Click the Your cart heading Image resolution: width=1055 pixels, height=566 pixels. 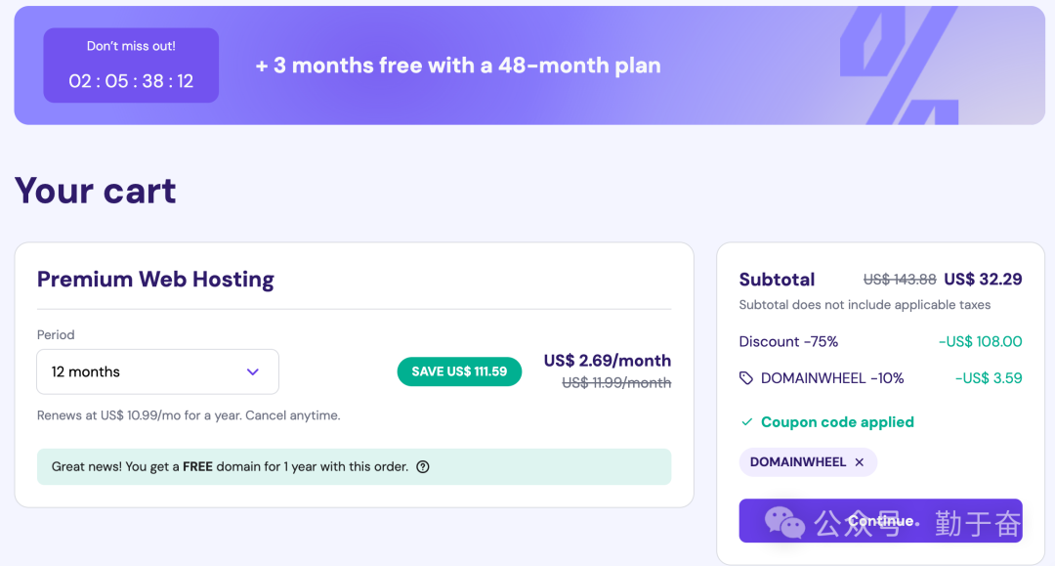(x=96, y=191)
